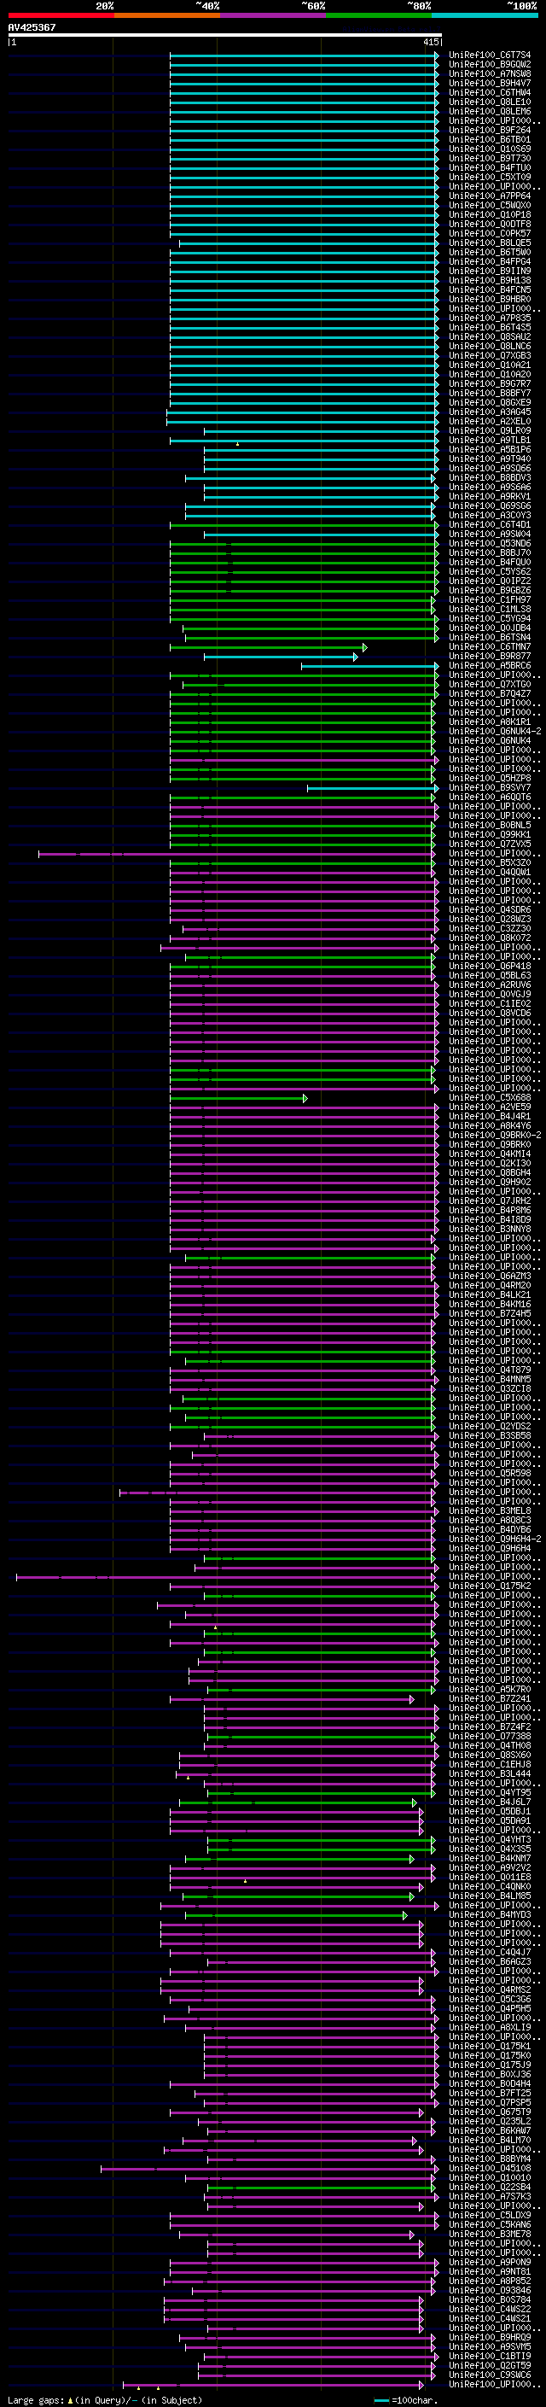
Task: Click the red ~20% legend segment
Action: pyautogui.click(x=61, y=15)
